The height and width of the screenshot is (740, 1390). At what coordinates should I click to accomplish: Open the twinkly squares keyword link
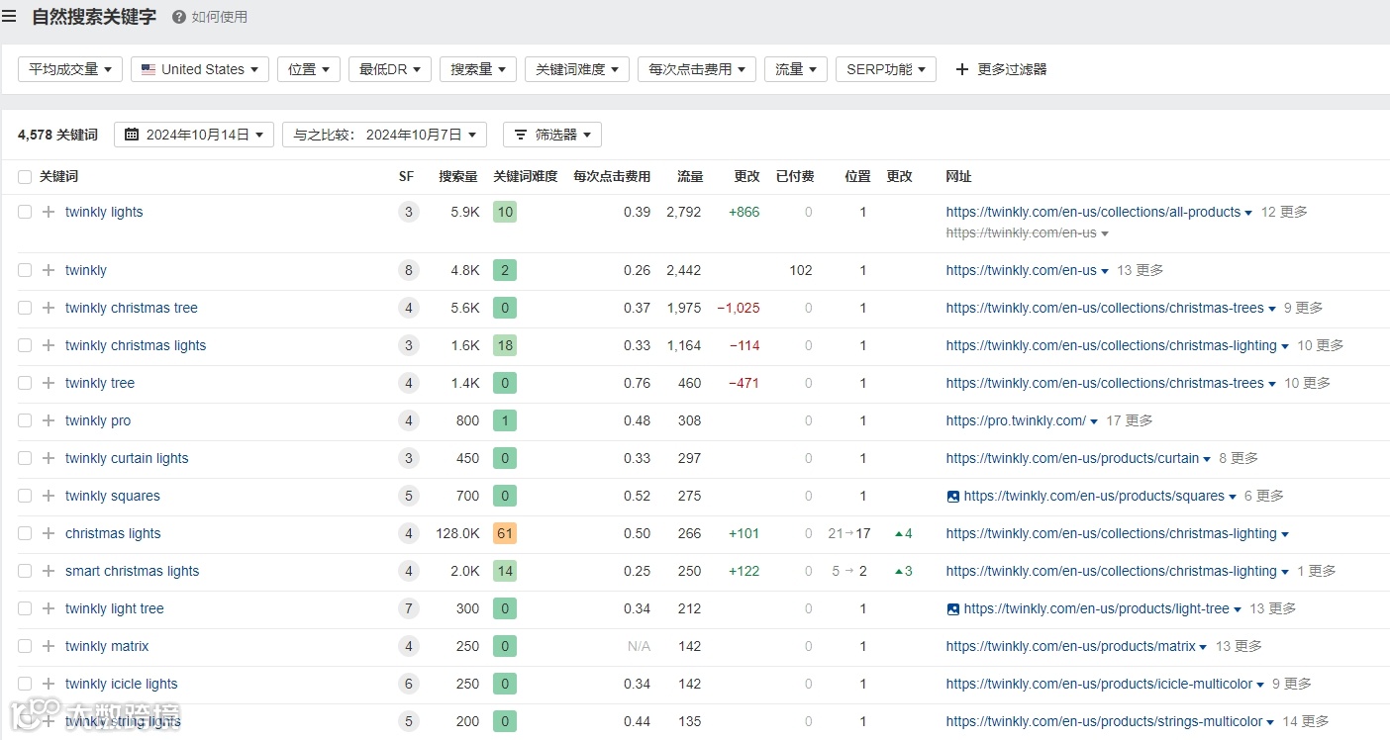(113, 496)
